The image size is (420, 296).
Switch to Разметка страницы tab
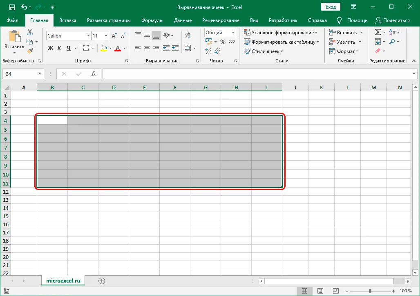point(109,20)
